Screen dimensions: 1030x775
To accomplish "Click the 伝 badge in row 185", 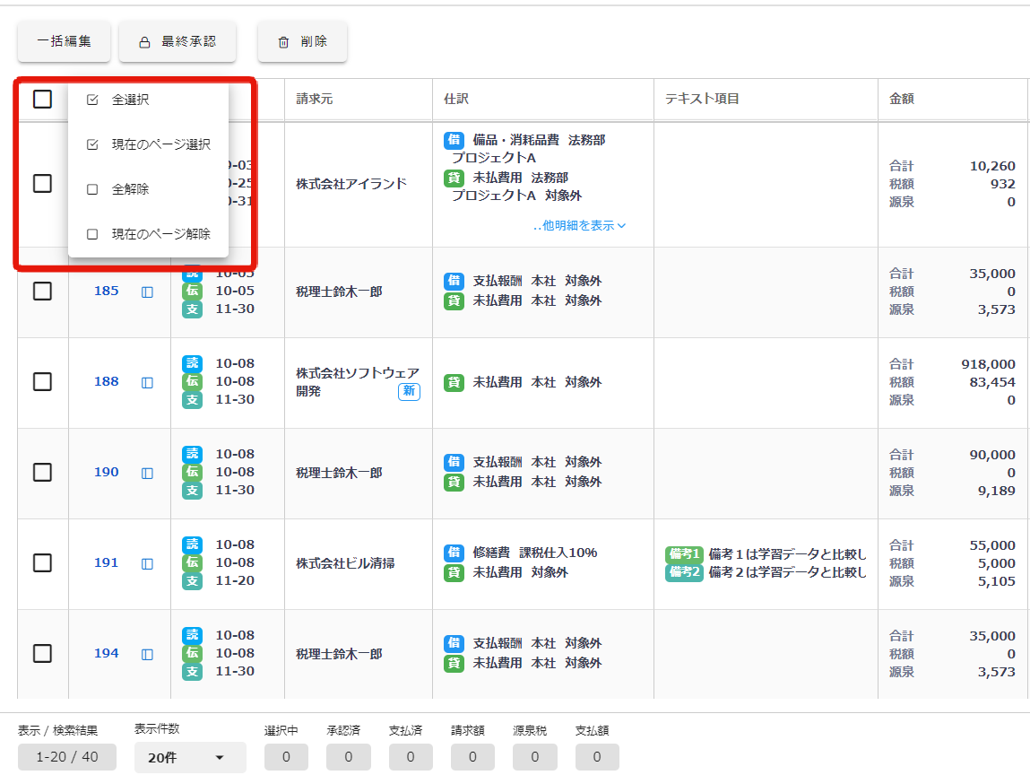I will pyautogui.click(x=192, y=292).
